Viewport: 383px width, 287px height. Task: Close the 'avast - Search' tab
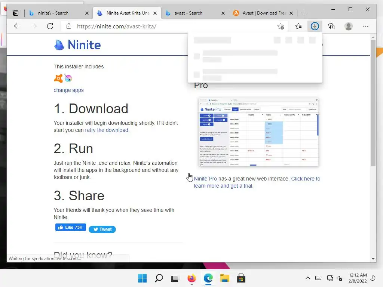(223, 13)
